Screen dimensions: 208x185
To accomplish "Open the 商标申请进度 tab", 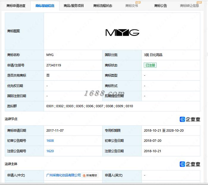I will 16,6.
